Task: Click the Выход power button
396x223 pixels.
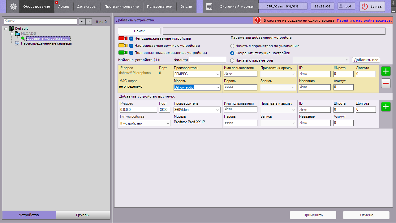Action: pos(372,7)
